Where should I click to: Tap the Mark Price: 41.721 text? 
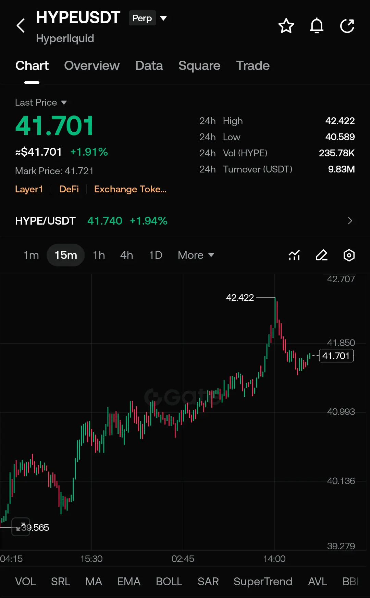[54, 171]
